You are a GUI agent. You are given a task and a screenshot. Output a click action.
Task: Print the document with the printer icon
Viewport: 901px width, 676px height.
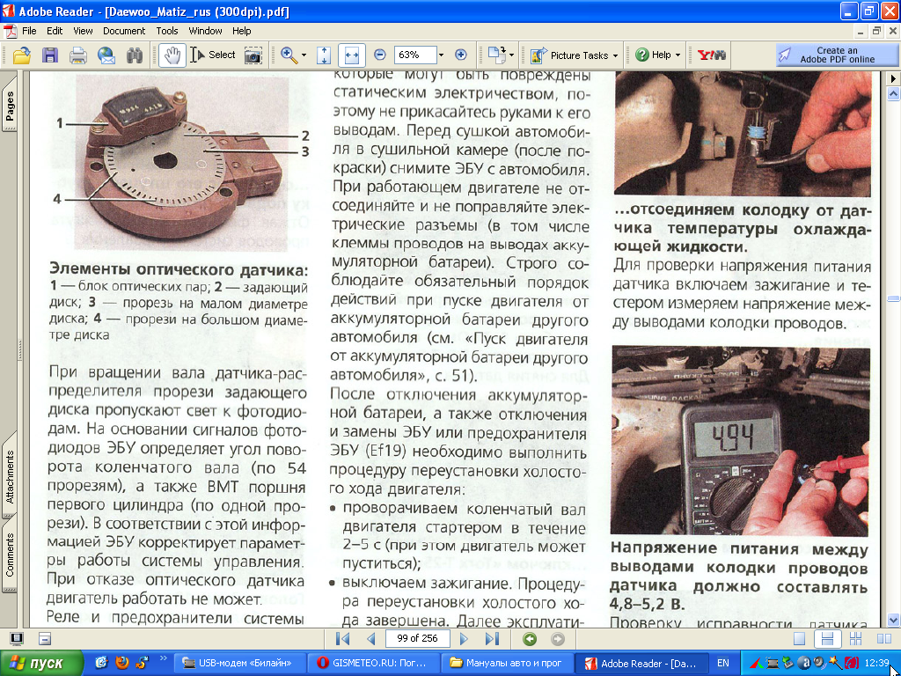click(78, 55)
